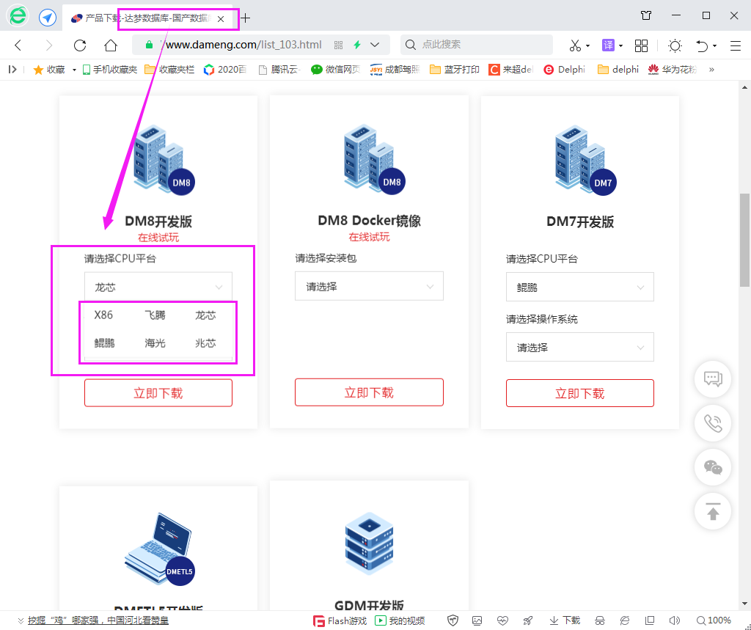Toggle the bookmarks sidebar expand icon

12,70
